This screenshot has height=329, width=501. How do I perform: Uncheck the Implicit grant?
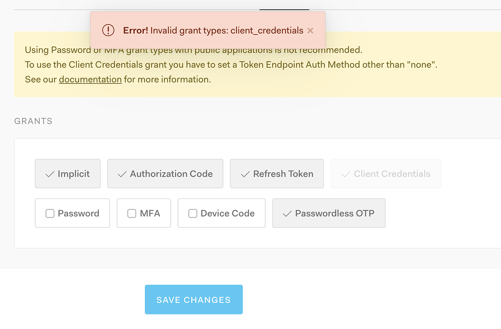coord(68,174)
